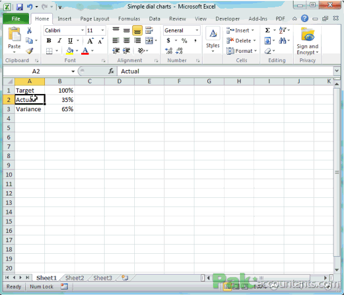Screen dimensions: 344x295
Task: Click Merge and Center icon
Action: 149,41
